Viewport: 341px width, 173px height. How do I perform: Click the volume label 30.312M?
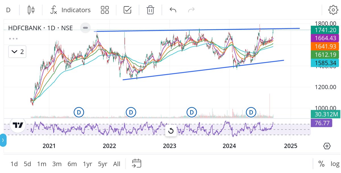click(x=325, y=115)
